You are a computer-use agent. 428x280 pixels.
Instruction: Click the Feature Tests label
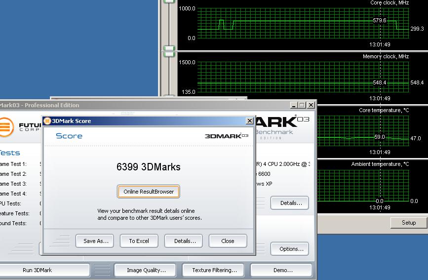tap(15, 213)
